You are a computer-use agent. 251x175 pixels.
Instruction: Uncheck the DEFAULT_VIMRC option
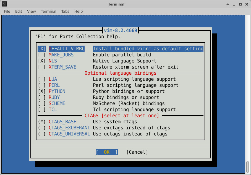point(42,49)
